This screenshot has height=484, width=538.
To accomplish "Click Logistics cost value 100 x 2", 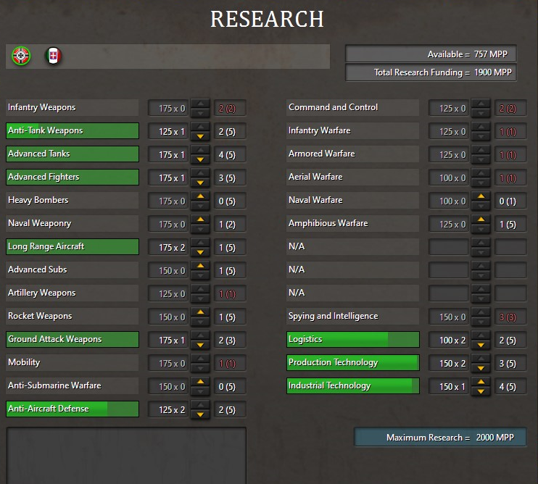I will point(449,340).
